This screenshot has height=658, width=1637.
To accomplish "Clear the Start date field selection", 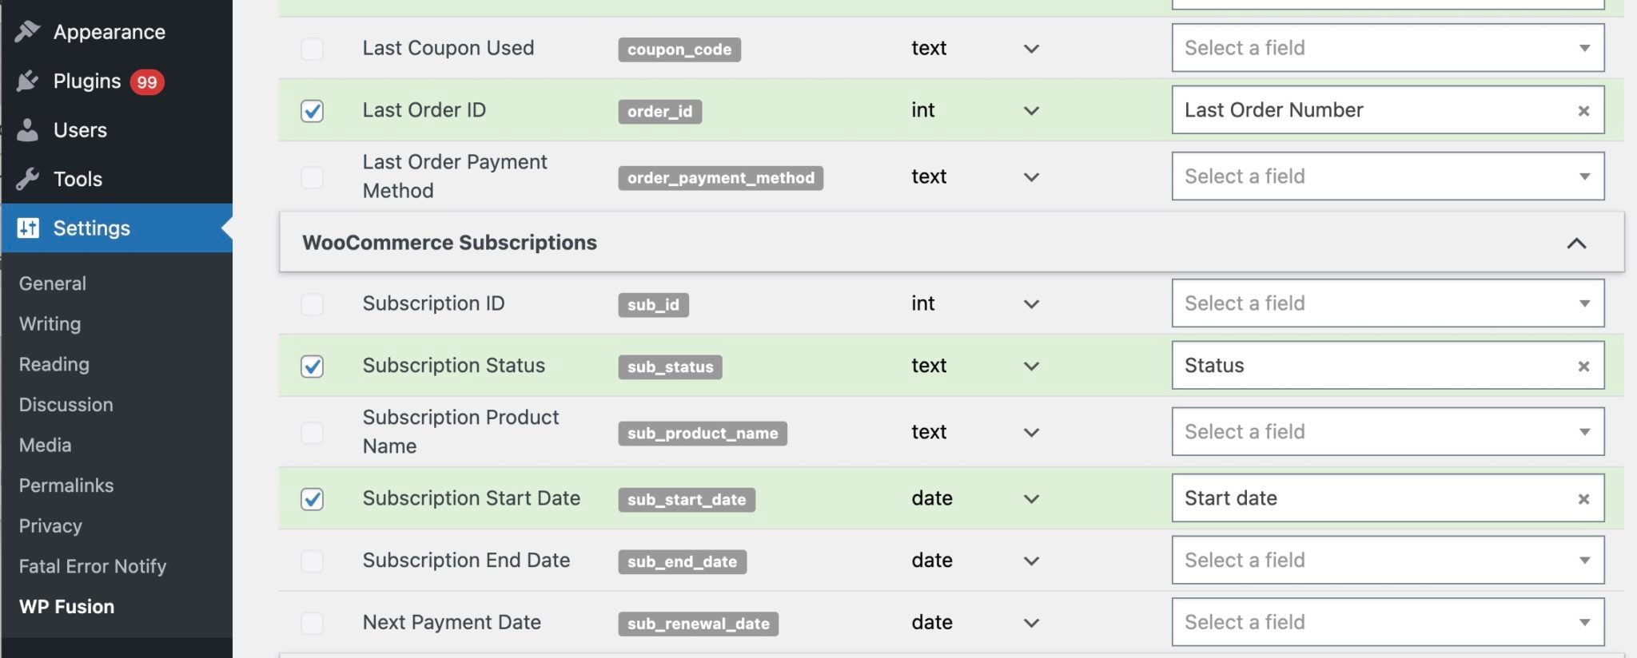I will [1583, 499].
